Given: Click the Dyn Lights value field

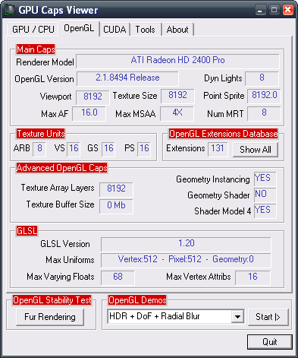Looking at the screenshot, I should click(x=262, y=78).
